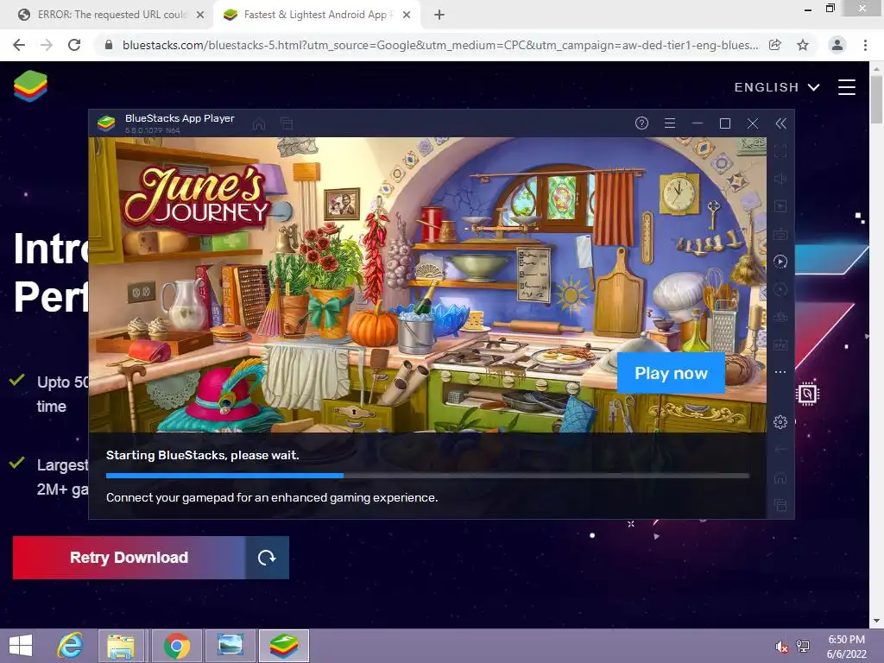Viewport: 884px width, 663px height.
Task: Open BlueStacks sidebar three-dots more options
Action: coord(780,372)
